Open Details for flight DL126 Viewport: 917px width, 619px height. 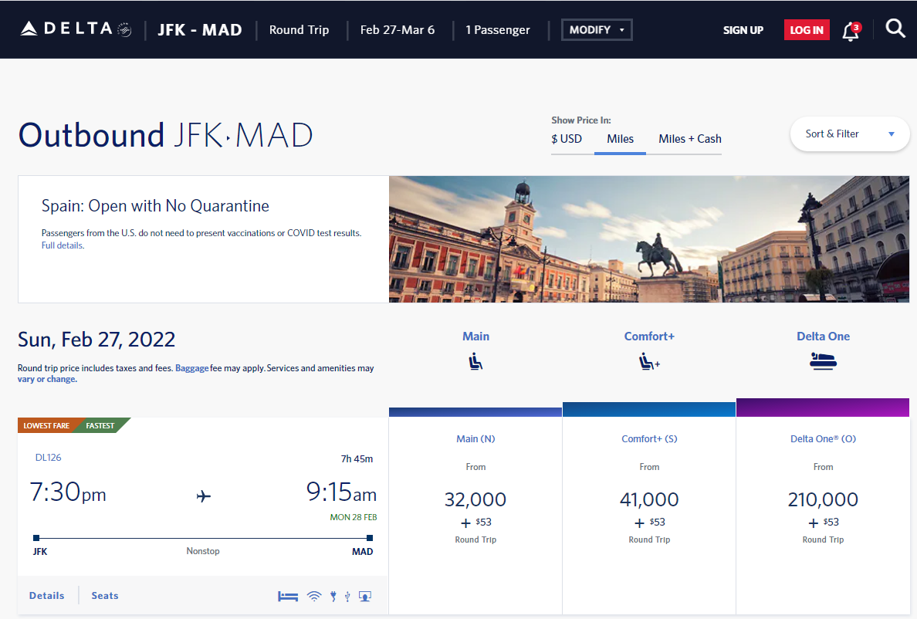click(47, 596)
